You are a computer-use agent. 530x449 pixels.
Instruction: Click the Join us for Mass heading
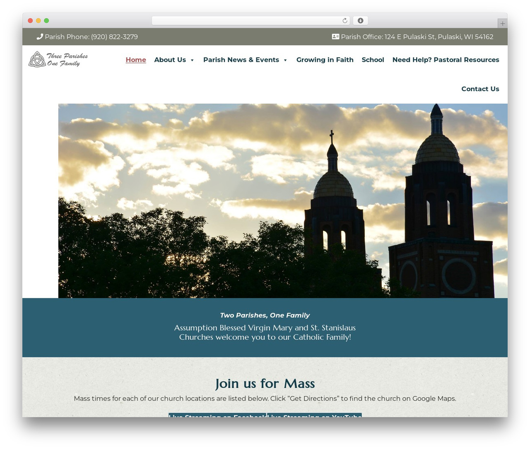[265, 383]
